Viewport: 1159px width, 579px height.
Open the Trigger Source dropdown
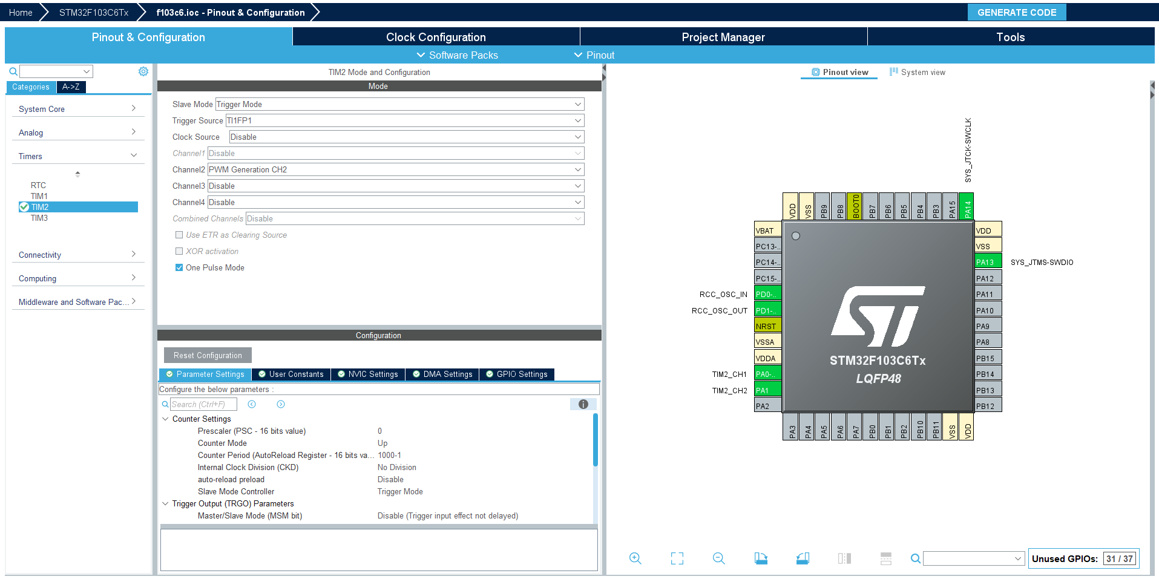(405, 120)
